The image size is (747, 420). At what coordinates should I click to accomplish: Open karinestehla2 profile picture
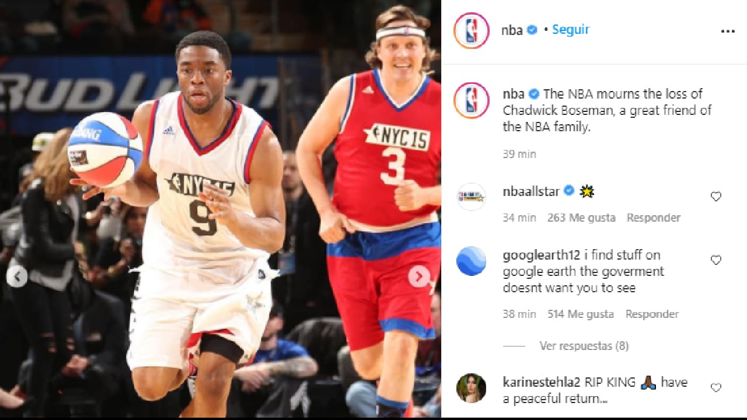[471, 388]
